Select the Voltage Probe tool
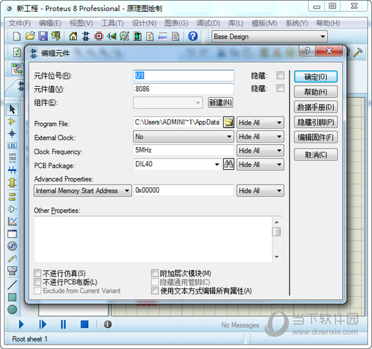Screen dimensions: 372x349 pyautogui.click(x=12, y=258)
